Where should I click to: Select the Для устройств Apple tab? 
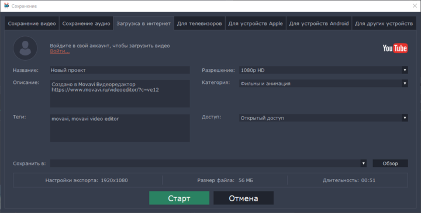256,23
